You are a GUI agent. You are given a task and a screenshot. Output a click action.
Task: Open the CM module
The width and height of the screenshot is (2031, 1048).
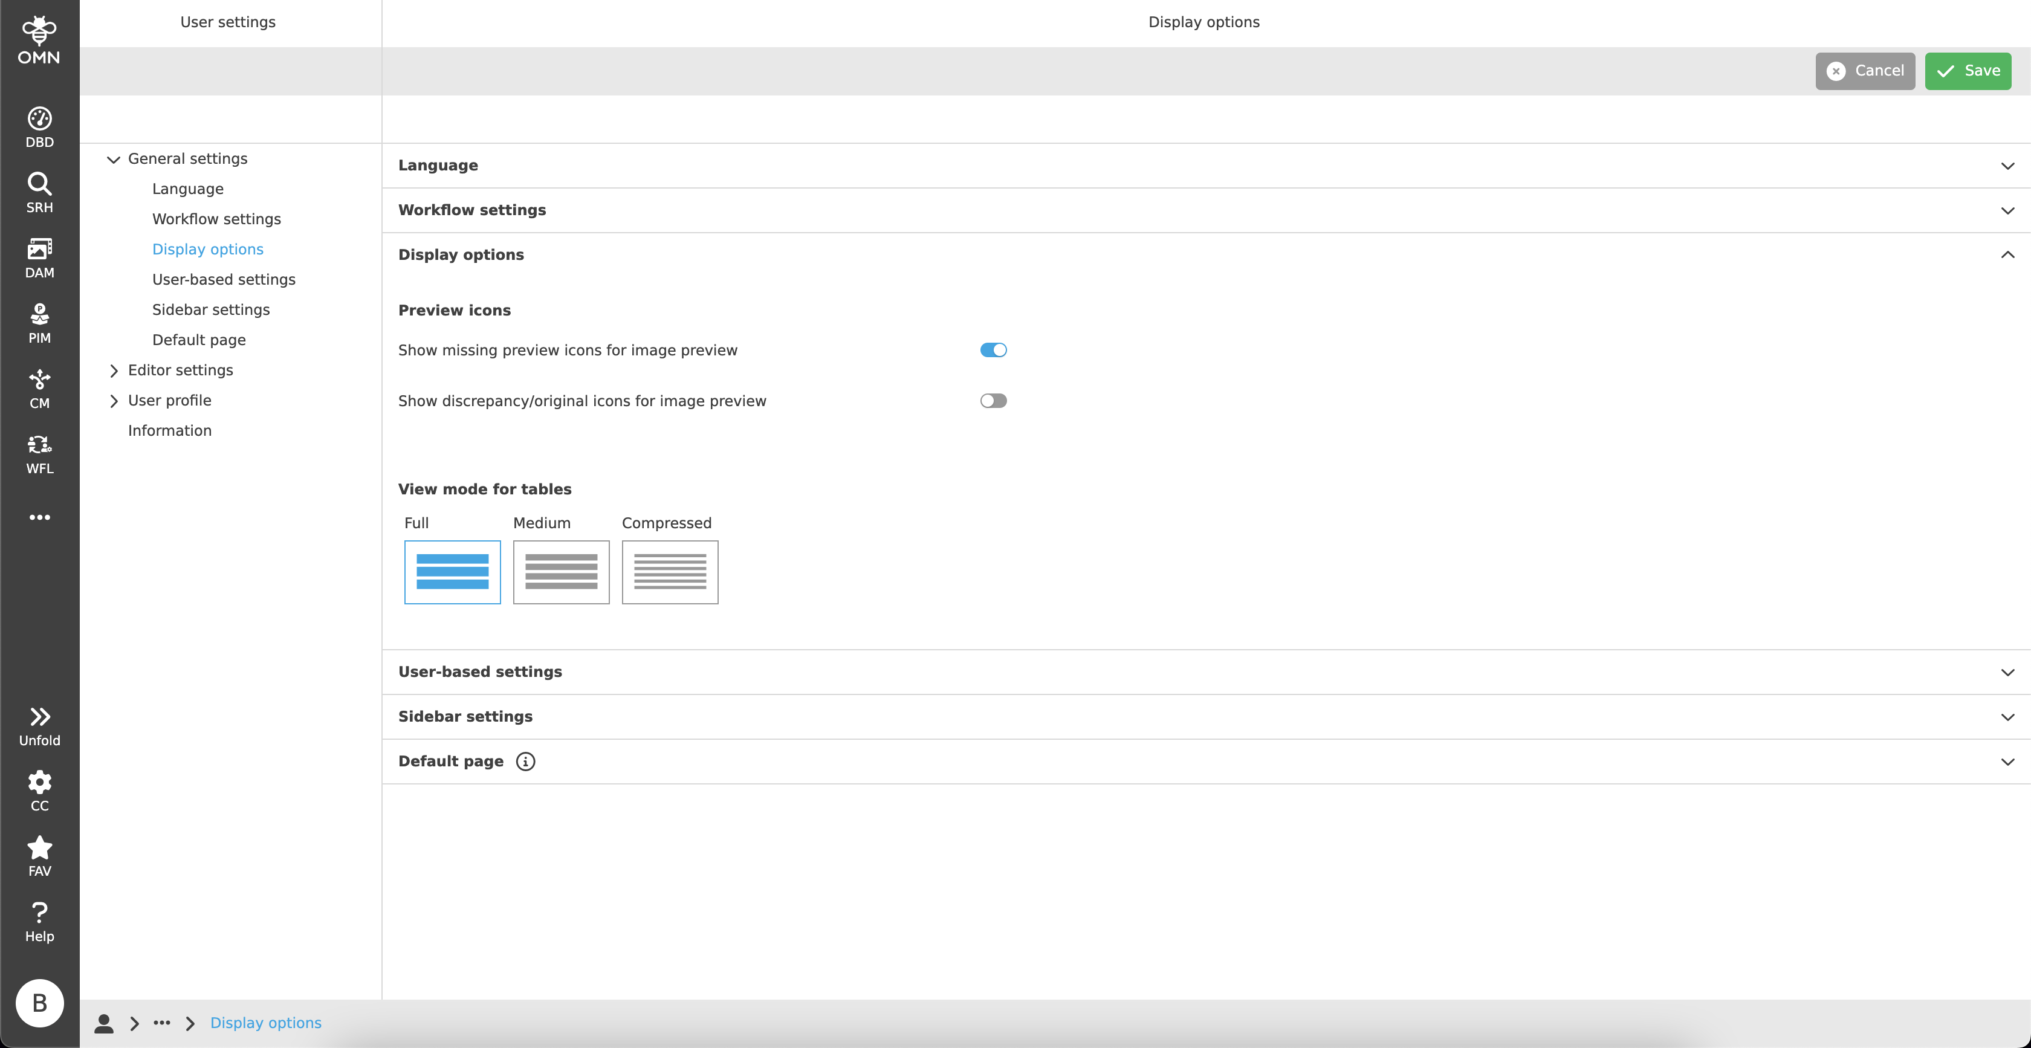coord(39,388)
